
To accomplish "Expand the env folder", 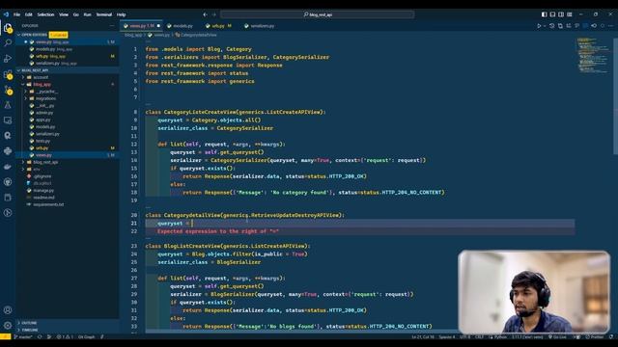I will coord(23,170).
